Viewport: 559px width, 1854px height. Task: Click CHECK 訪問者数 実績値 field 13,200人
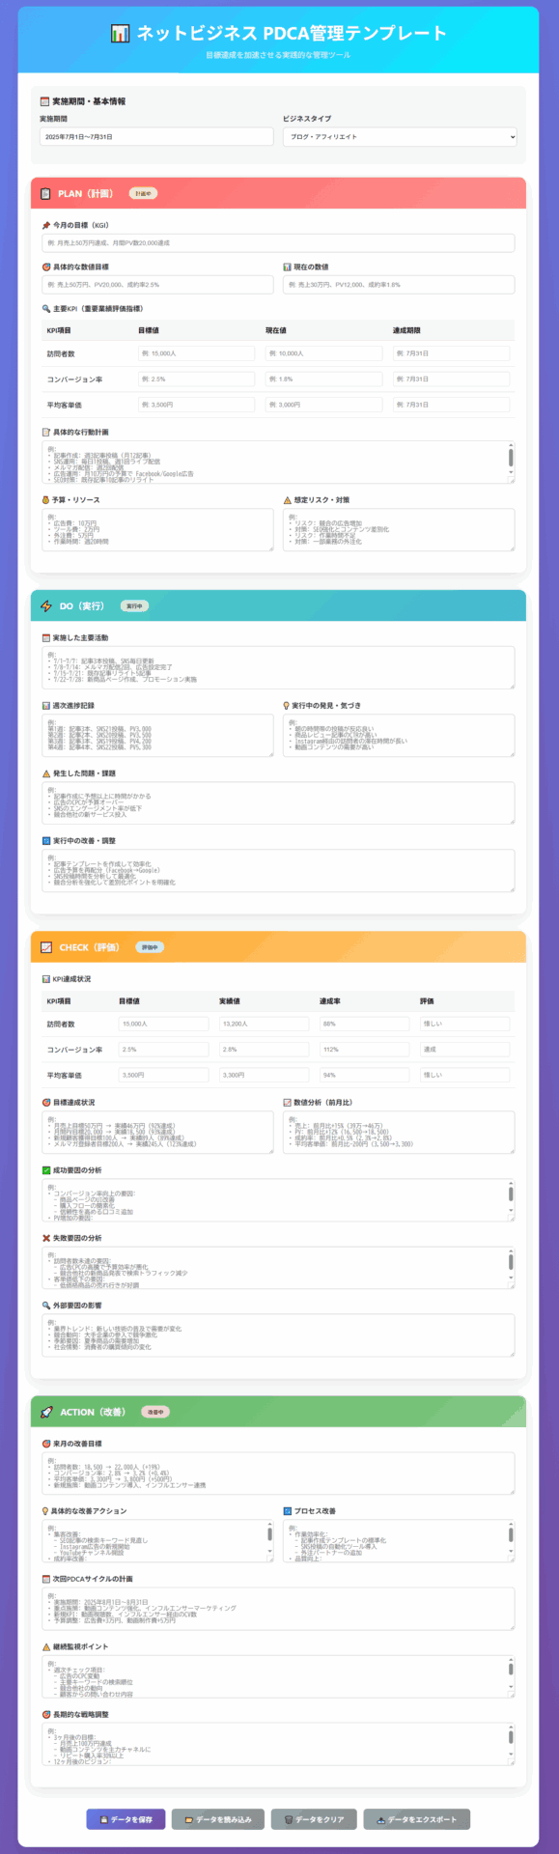[x=264, y=1024]
